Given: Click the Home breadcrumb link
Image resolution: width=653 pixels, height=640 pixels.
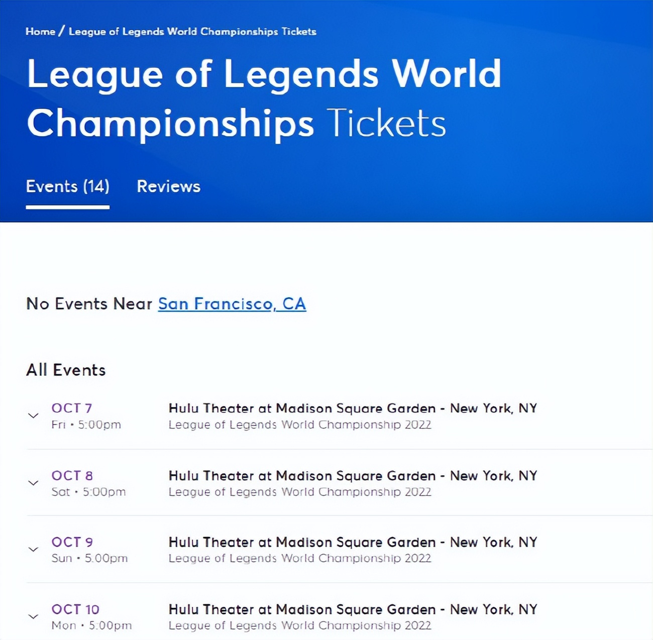Looking at the screenshot, I should point(40,31).
